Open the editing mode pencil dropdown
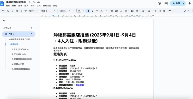 pos(186,11)
